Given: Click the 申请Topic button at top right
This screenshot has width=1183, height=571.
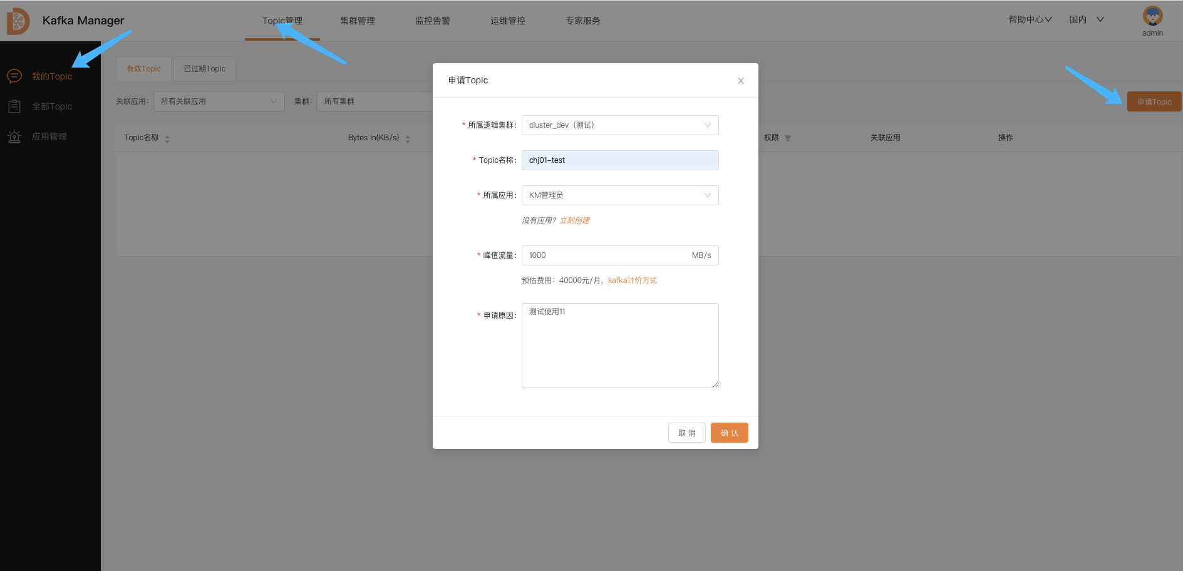Looking at the screenshot, I should click(x=1154, y=101).
